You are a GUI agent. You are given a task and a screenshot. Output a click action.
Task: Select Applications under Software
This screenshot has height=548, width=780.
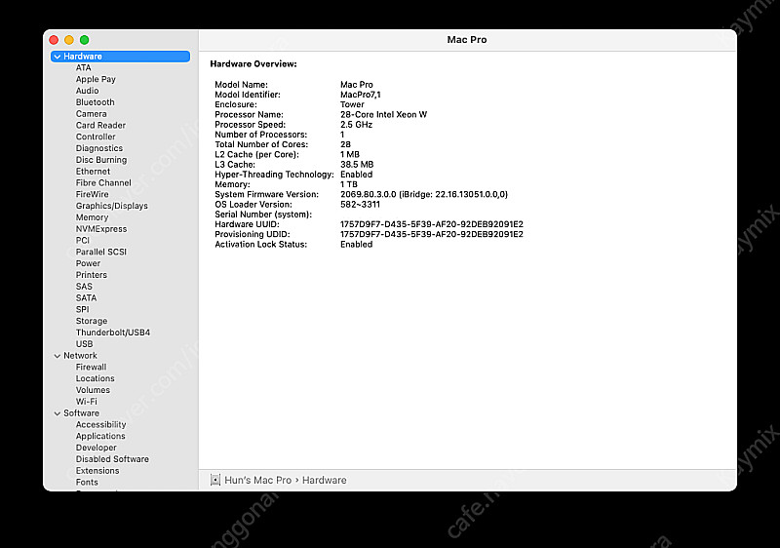pos(100,436)
